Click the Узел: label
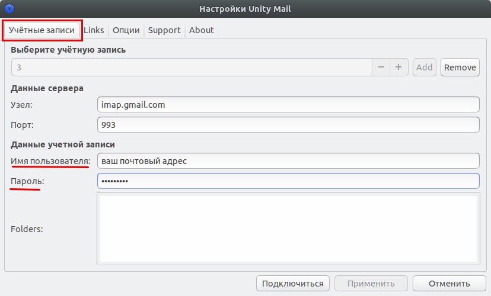 pos(21,105)
